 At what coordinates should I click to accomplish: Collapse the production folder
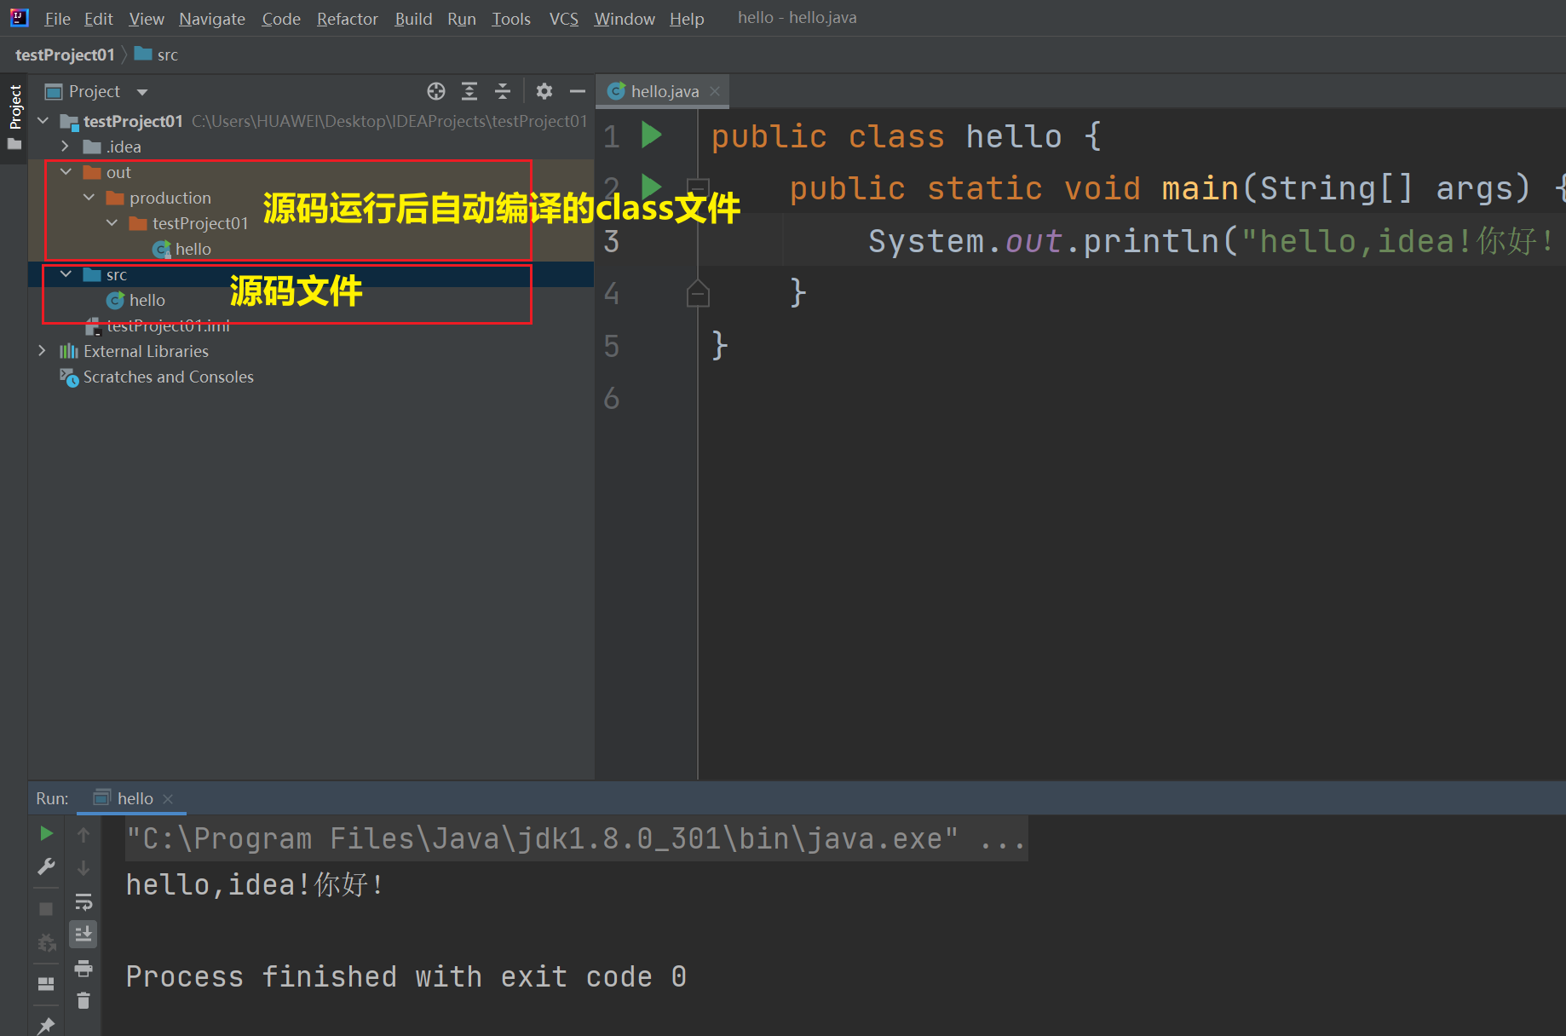pos(89,198)
